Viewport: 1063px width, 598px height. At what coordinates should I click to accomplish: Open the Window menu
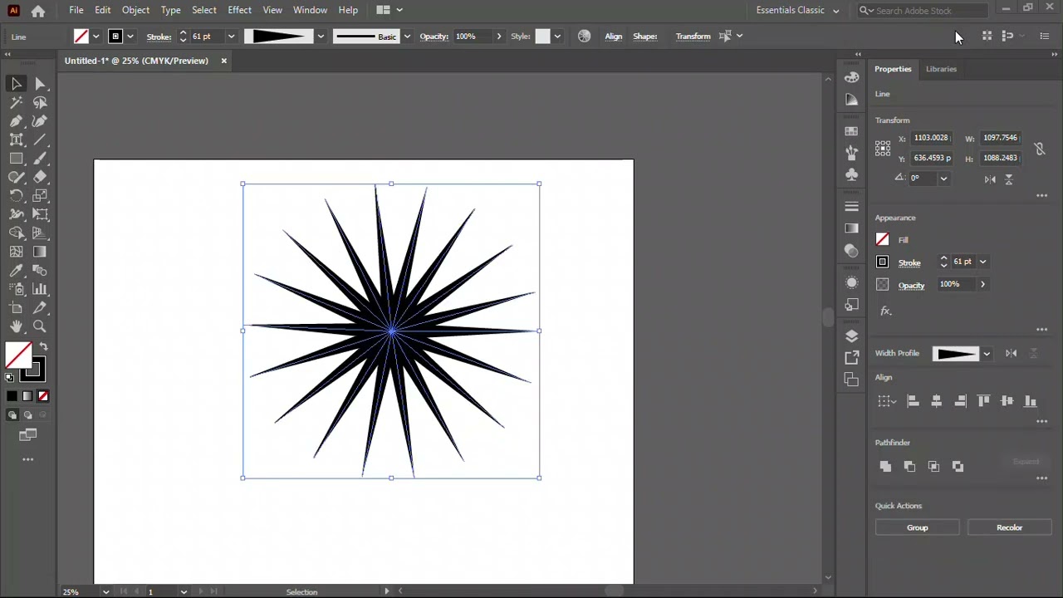pos(310,10)
